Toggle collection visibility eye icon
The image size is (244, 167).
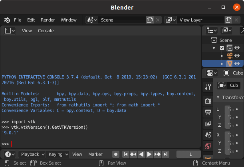237,48
